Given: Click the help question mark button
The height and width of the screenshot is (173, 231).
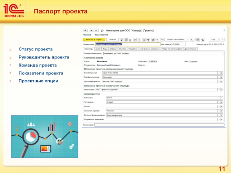Looking at the screenshot, I should pos(223,40).
